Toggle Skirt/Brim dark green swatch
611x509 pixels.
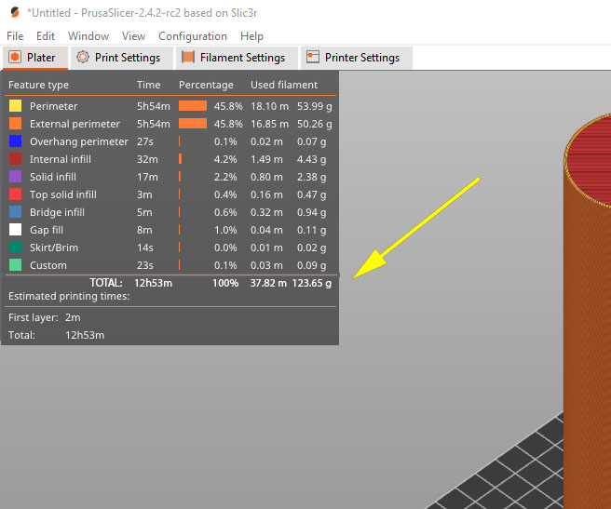click(x=15, y=248)
